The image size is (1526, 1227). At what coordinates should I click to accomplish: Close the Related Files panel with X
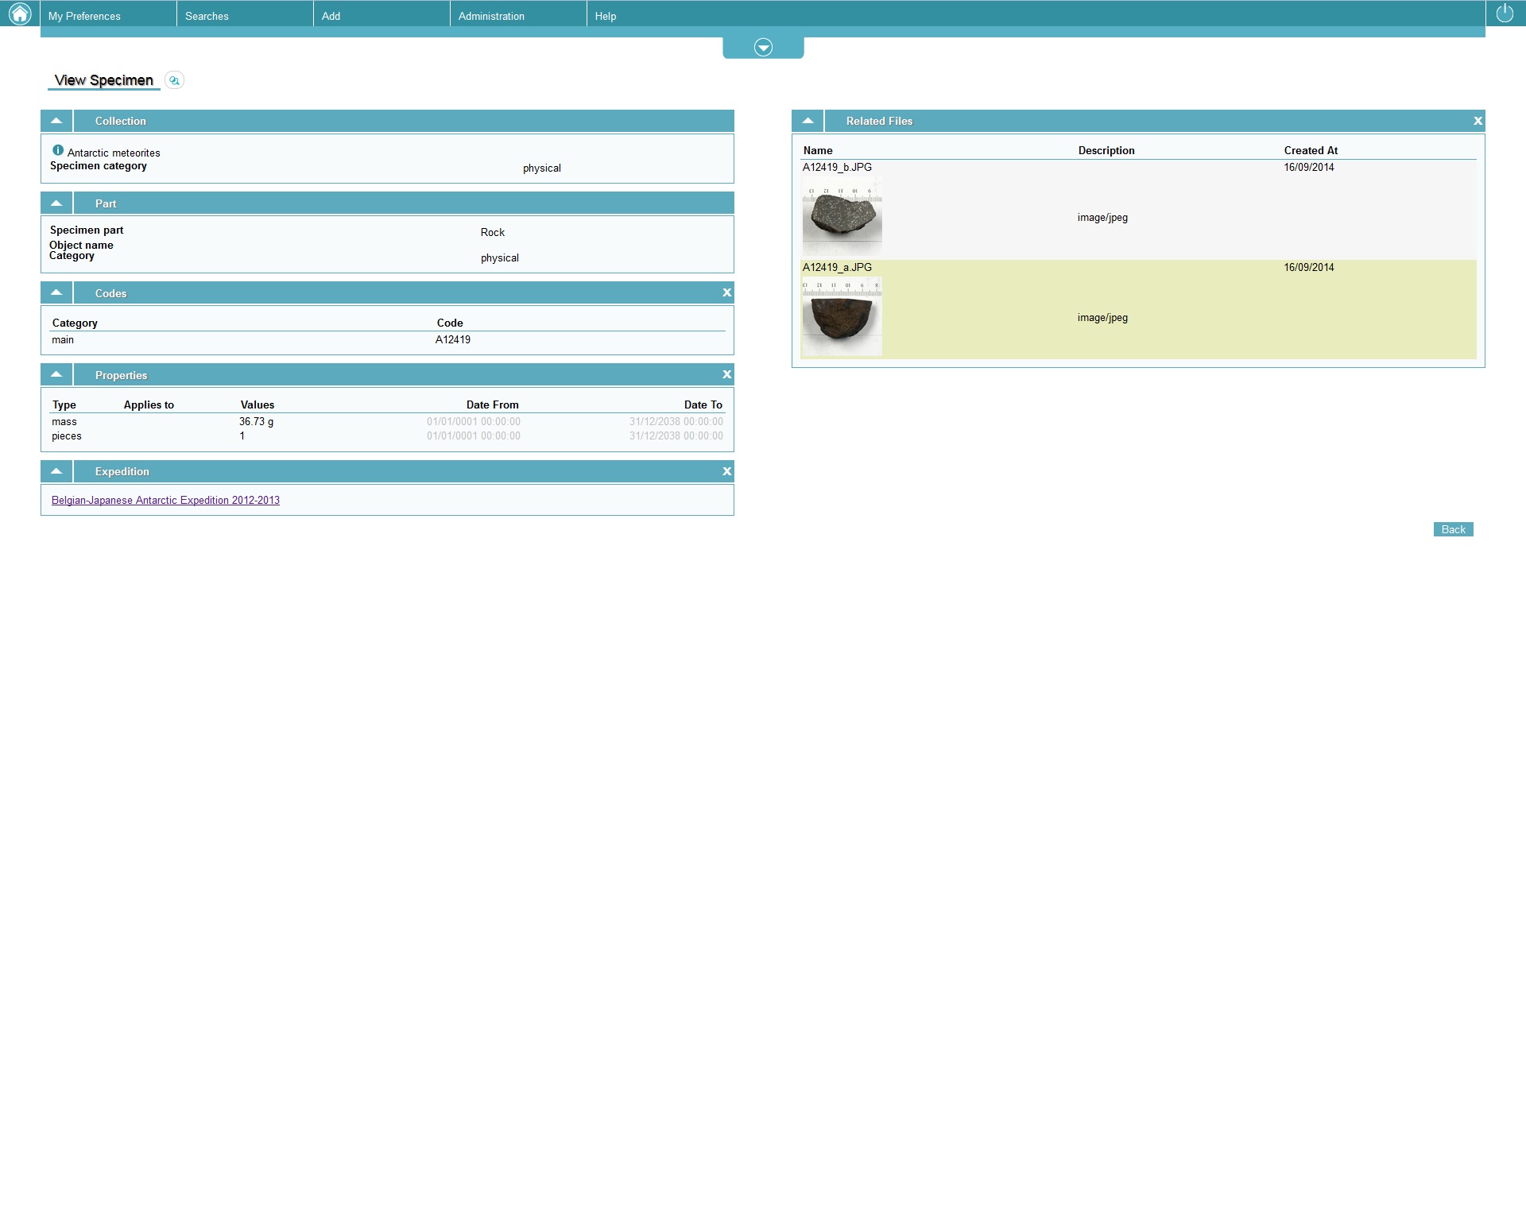(x=1478, y=122)
